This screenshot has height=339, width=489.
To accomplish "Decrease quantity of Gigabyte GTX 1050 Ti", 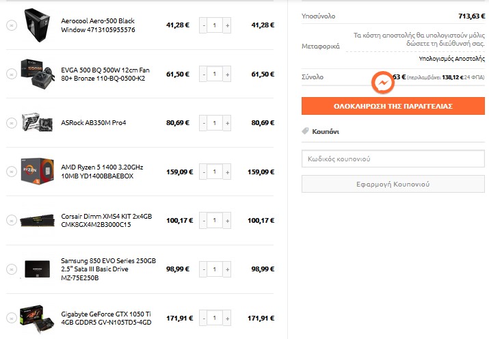I will [203, 318].
